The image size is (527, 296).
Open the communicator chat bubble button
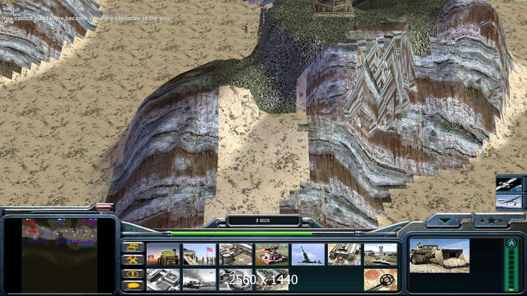click(x=133, y=286)
